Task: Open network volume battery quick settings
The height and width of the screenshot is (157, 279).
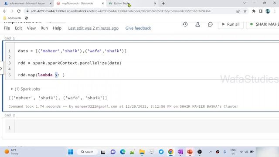Action: [x=246, y=152]
